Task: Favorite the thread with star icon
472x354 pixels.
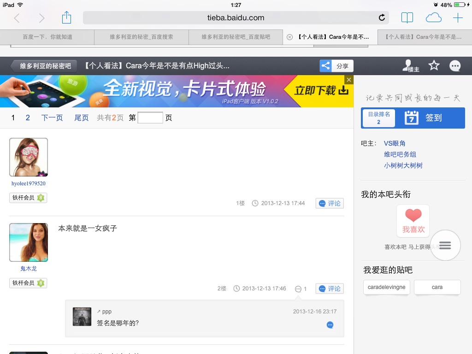Action: [434, 65]
